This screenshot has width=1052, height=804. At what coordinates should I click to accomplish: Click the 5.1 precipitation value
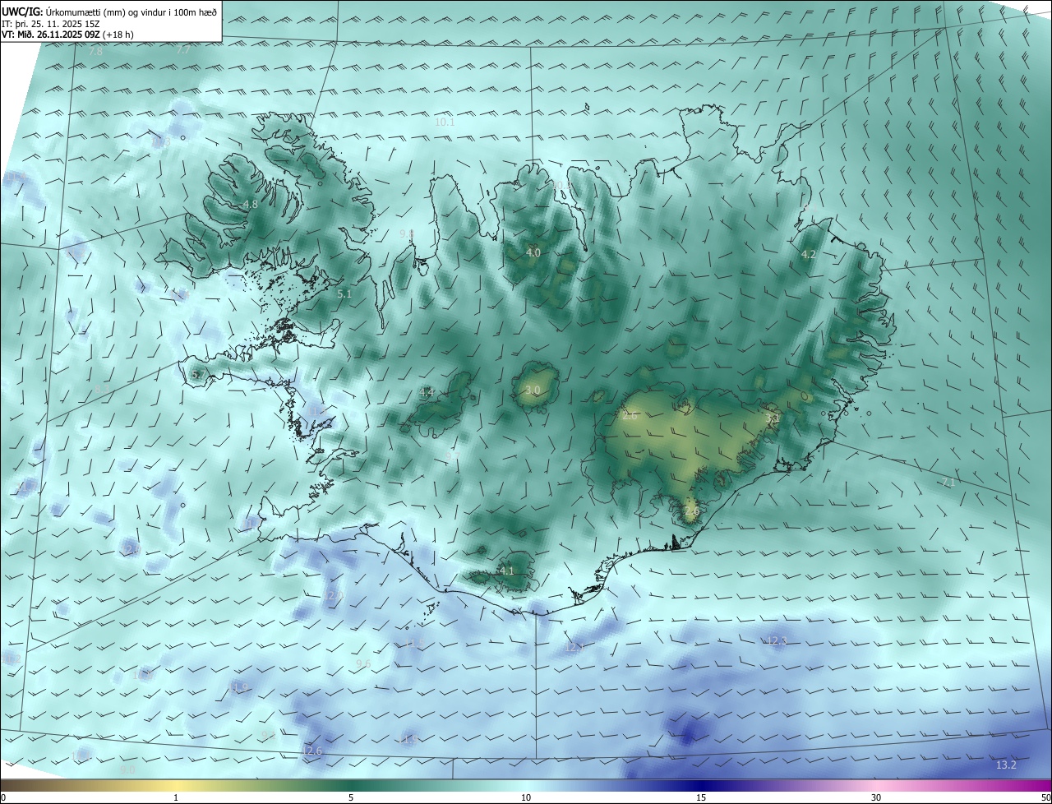point(344,293)
